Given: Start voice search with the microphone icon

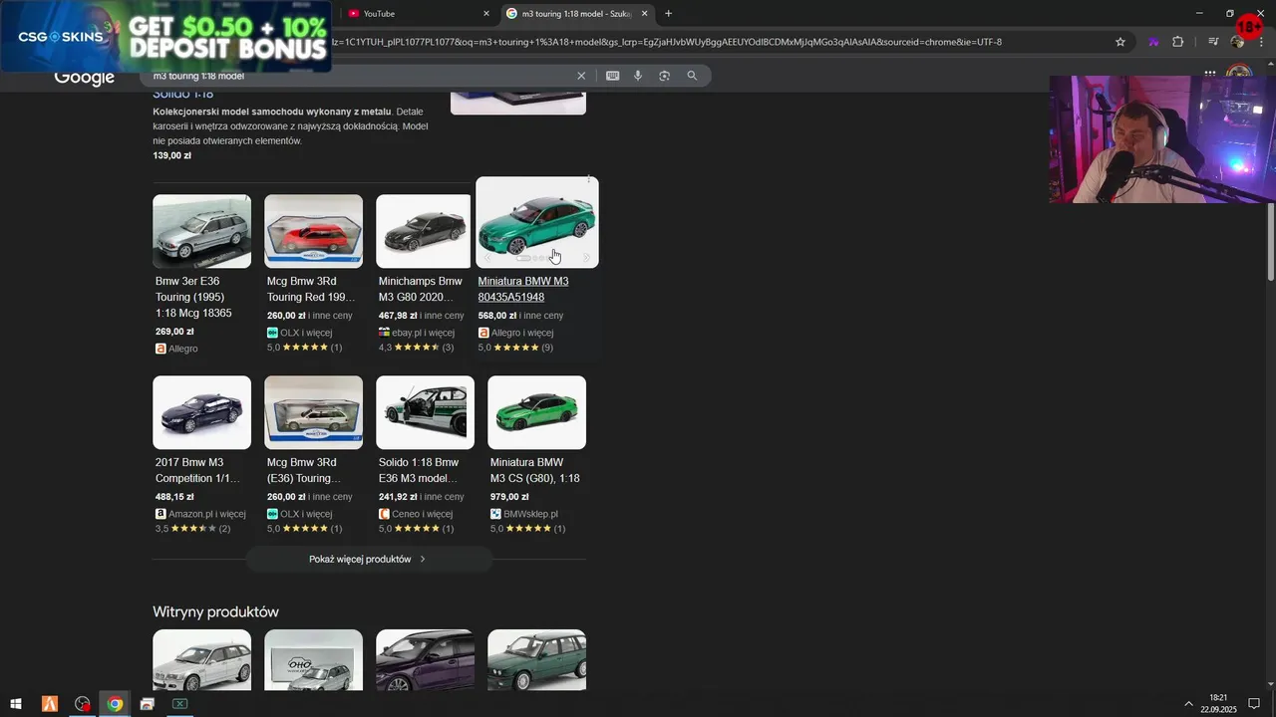Looking at the screenshot, I should 638,76.
